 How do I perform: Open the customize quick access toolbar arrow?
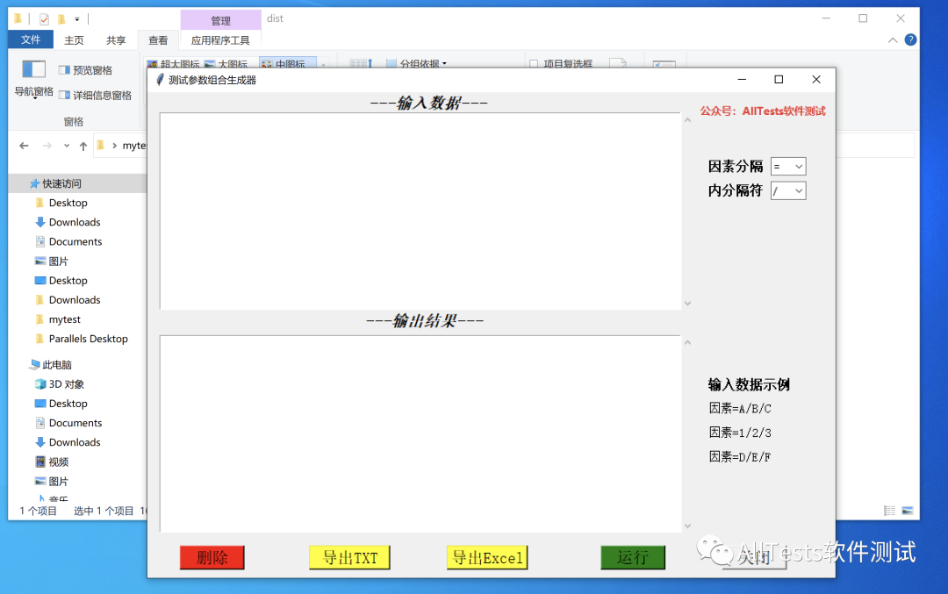tap(76, 19)
